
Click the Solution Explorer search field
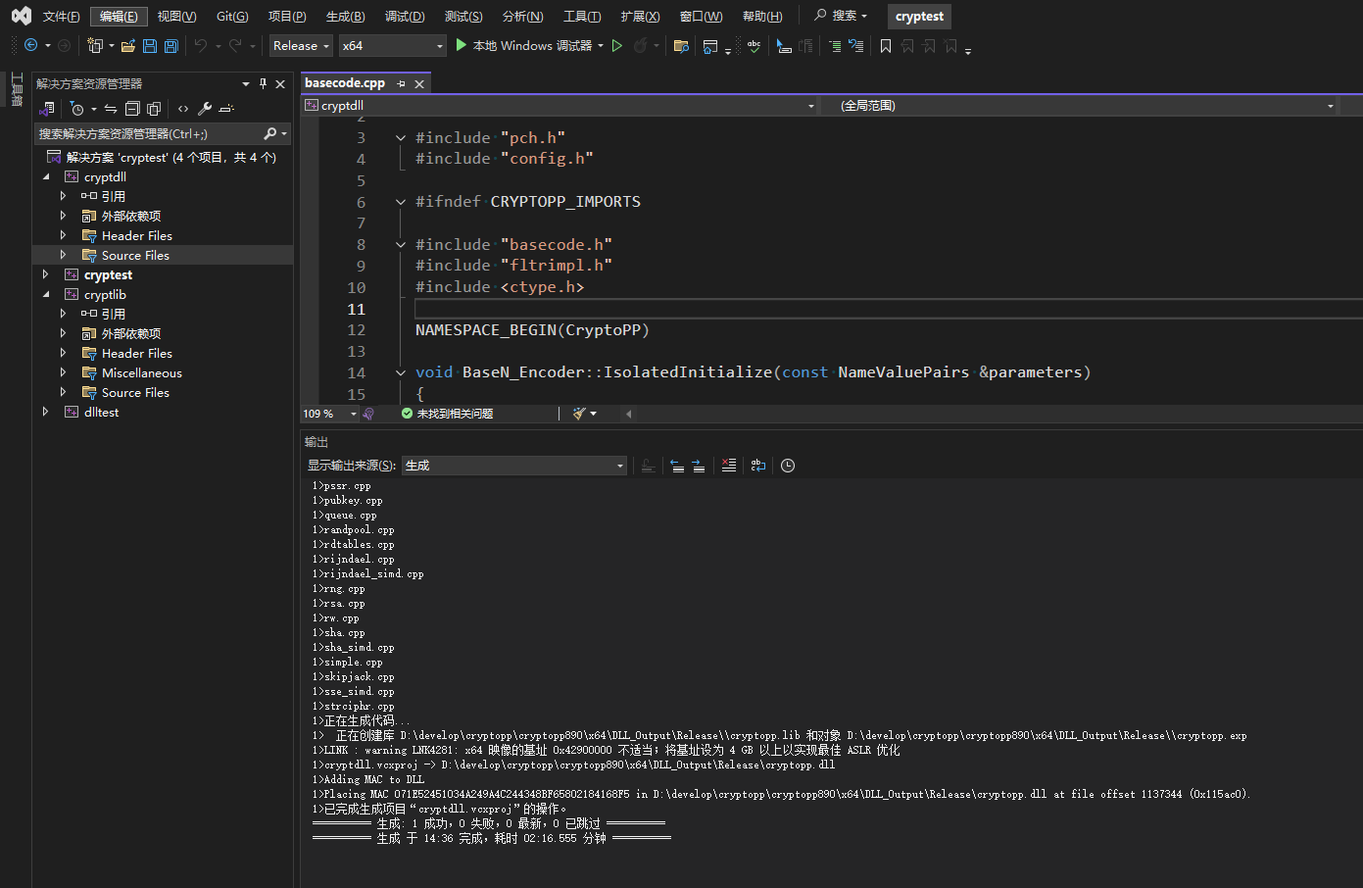[x=147, y=133]
